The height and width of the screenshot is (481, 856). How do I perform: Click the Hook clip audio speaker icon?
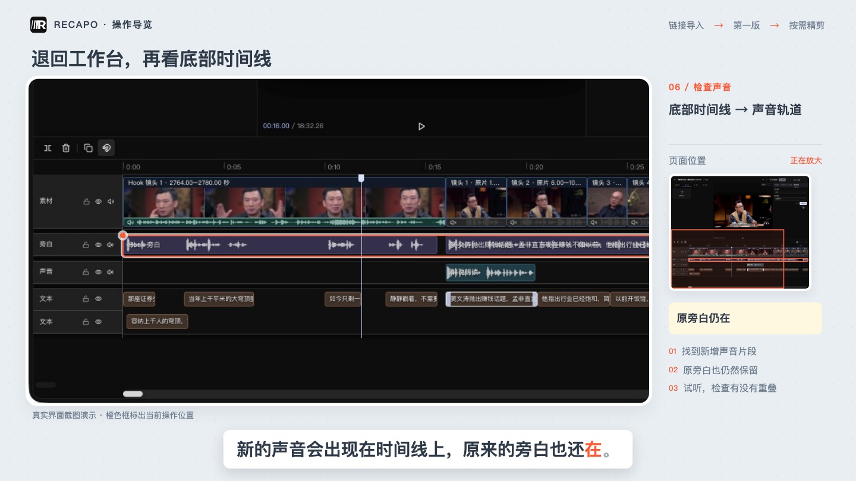click(x=130, y=222)
